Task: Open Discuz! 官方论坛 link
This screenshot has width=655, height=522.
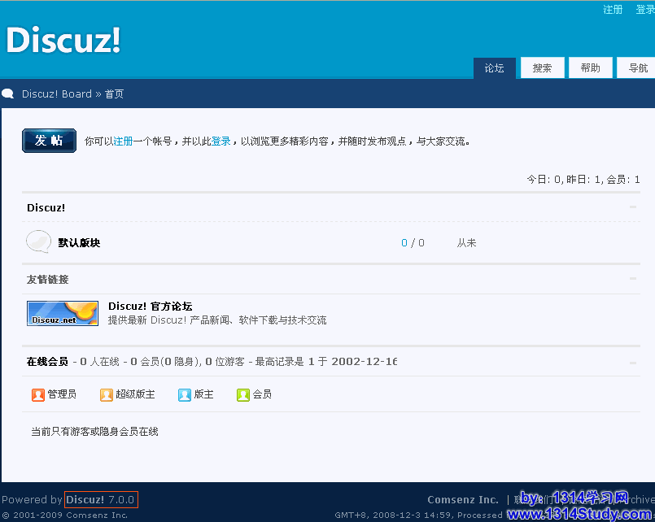Action: [x=150, y=307]
